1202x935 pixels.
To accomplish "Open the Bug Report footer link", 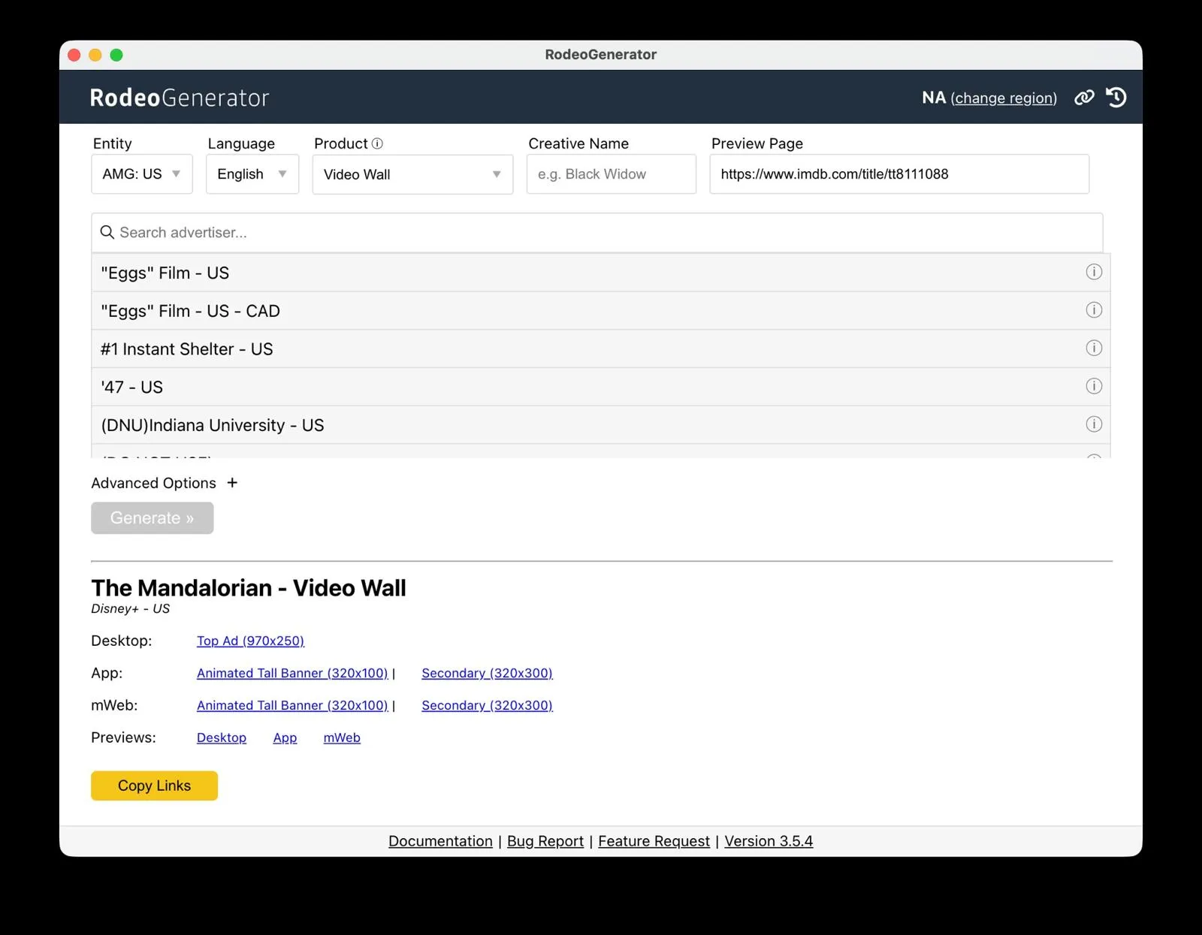I will 545,841.
